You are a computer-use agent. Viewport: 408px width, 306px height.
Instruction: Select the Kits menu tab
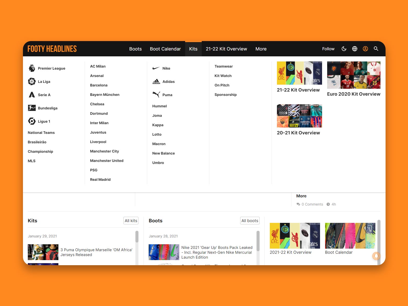tap(193, 49)
